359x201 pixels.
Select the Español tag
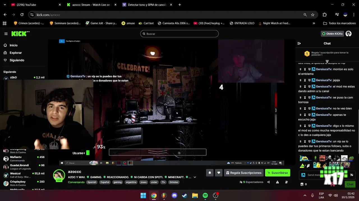105,182
